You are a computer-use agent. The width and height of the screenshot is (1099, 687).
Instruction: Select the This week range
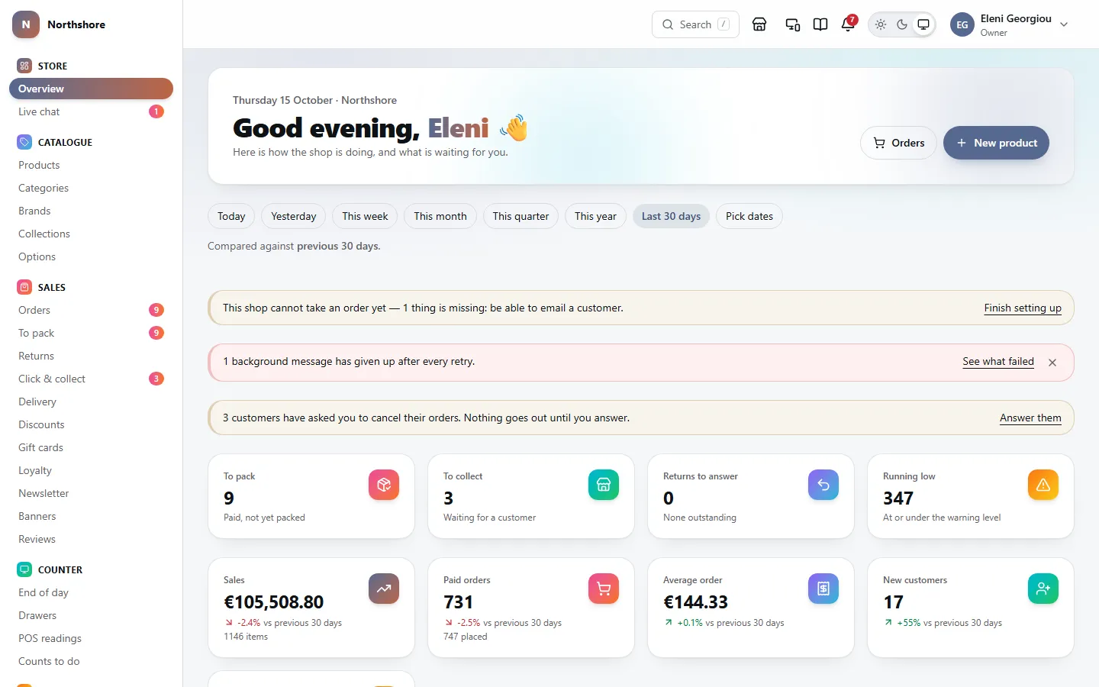(x=365, y=216)
